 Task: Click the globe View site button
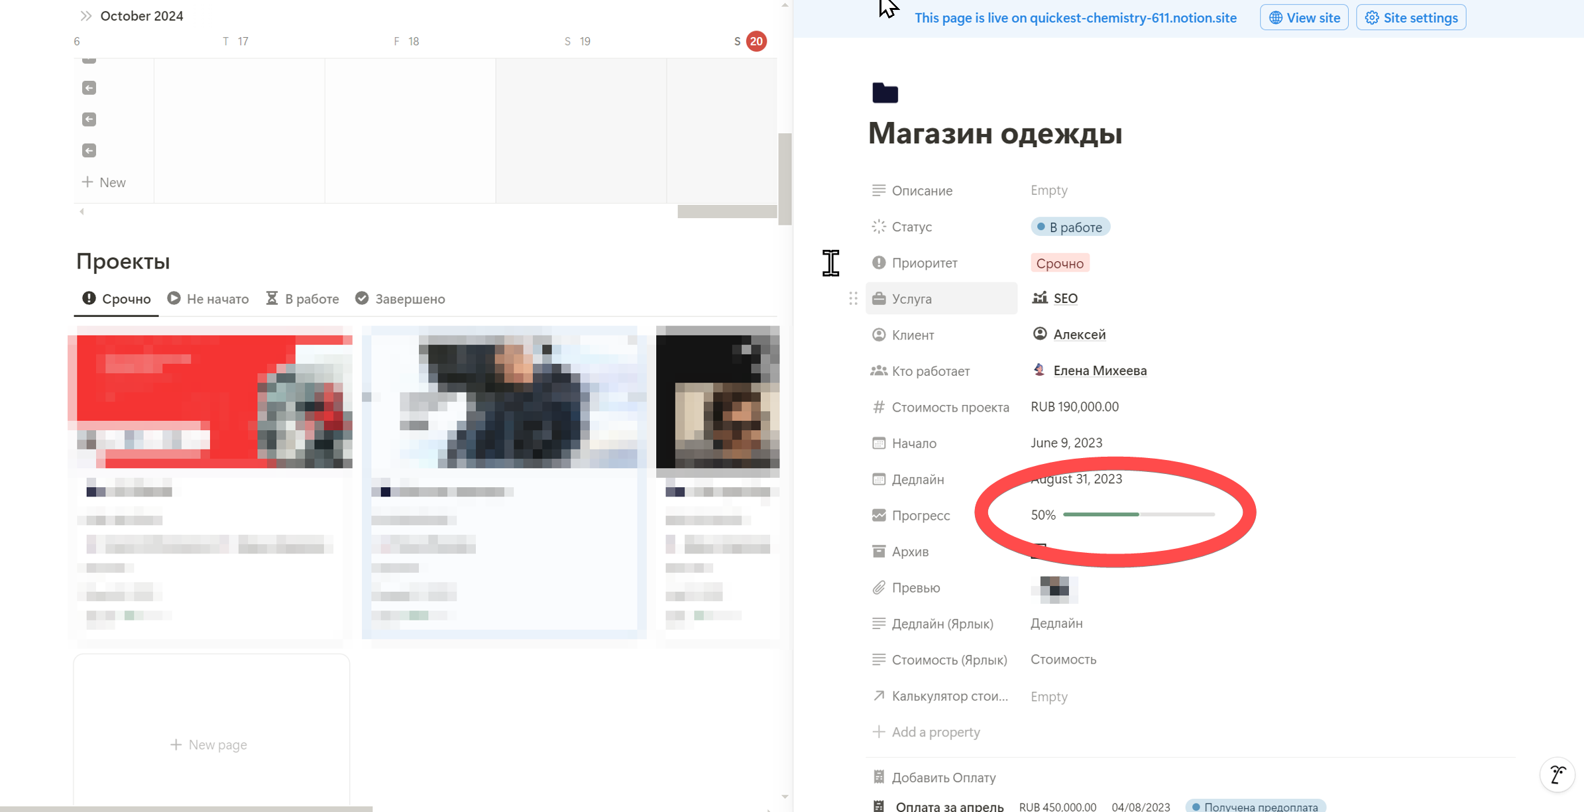[1304, 18]
